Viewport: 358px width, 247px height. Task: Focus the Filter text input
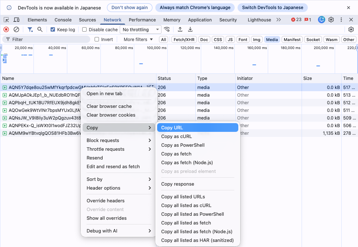point(46,40)
